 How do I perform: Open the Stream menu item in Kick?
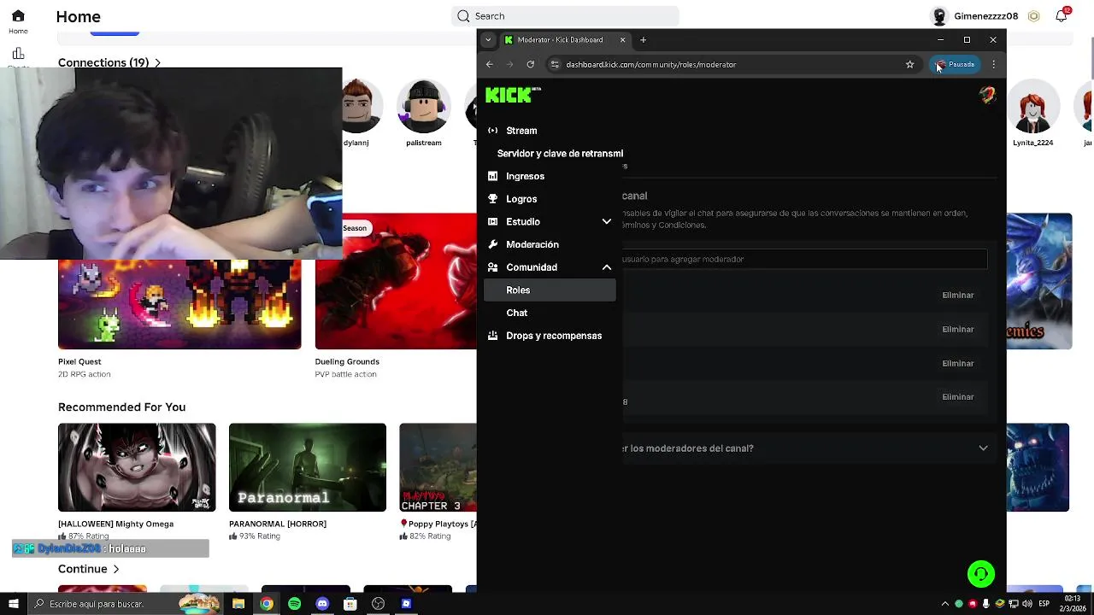pyautogui.click(x=521, y=131)
